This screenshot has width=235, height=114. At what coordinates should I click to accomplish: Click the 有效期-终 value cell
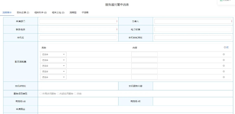tap(193, 101)
